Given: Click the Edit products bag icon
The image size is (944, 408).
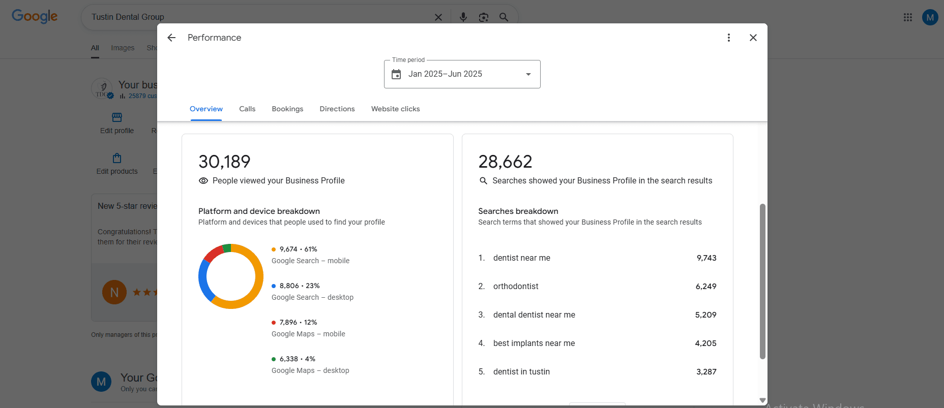Looking at the screenshot, I should click(x=117, y=158).
